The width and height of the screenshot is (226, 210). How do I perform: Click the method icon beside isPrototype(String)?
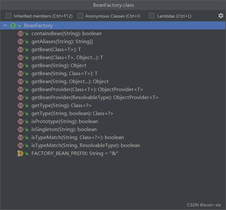tap(20, 121)
